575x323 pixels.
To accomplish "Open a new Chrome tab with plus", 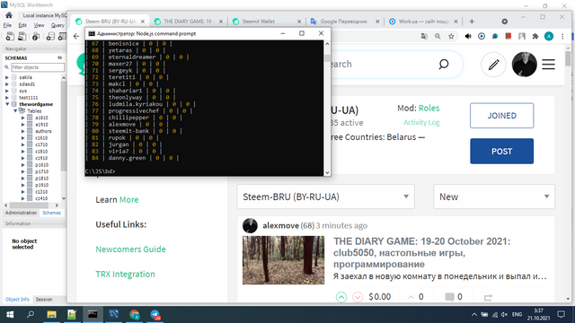I will [x=472, y=22].
